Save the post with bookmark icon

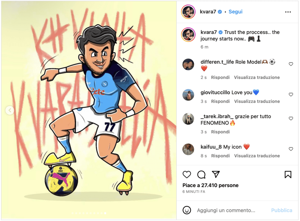click(288, 175)
